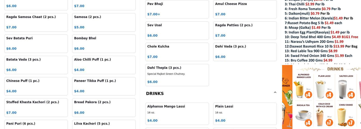Pick Dahi Thepla with Rajkot chutney

[x=177, y=75]
